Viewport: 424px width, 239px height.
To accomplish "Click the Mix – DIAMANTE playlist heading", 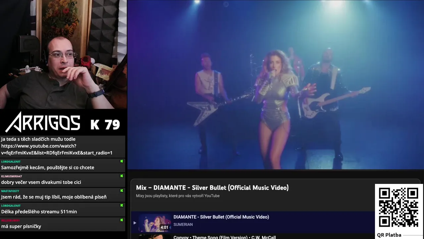I will tap(212, 188).
